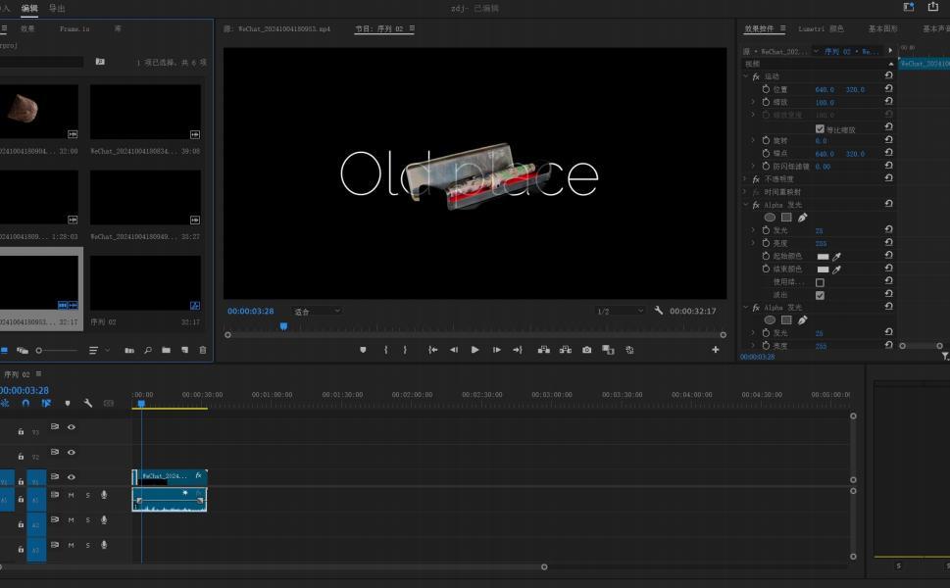This screenshot has height=588, width=950.
Task: Open 效果控件 panel menu icon
Action: point(782,28)
